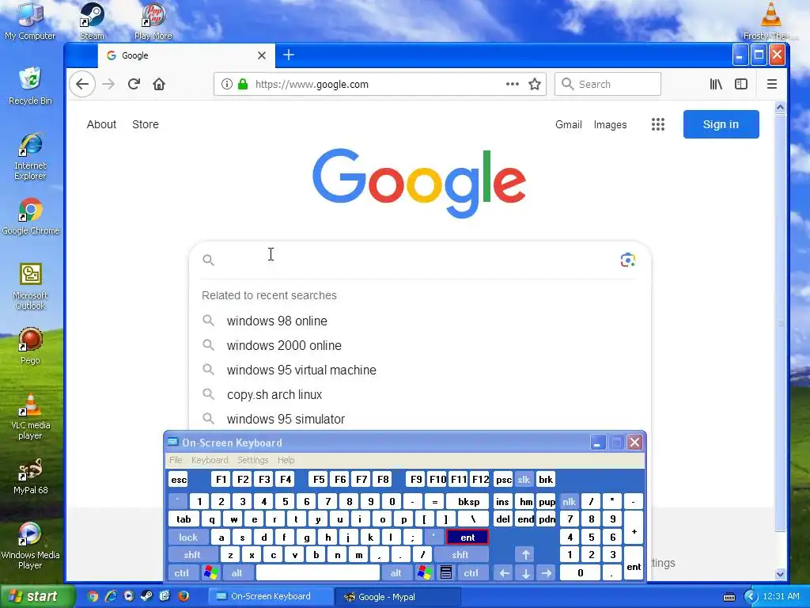The width and height of the screenshot is (810, 608).
Task: Toggle the slk scroll lock key
Action: point(524,480)
